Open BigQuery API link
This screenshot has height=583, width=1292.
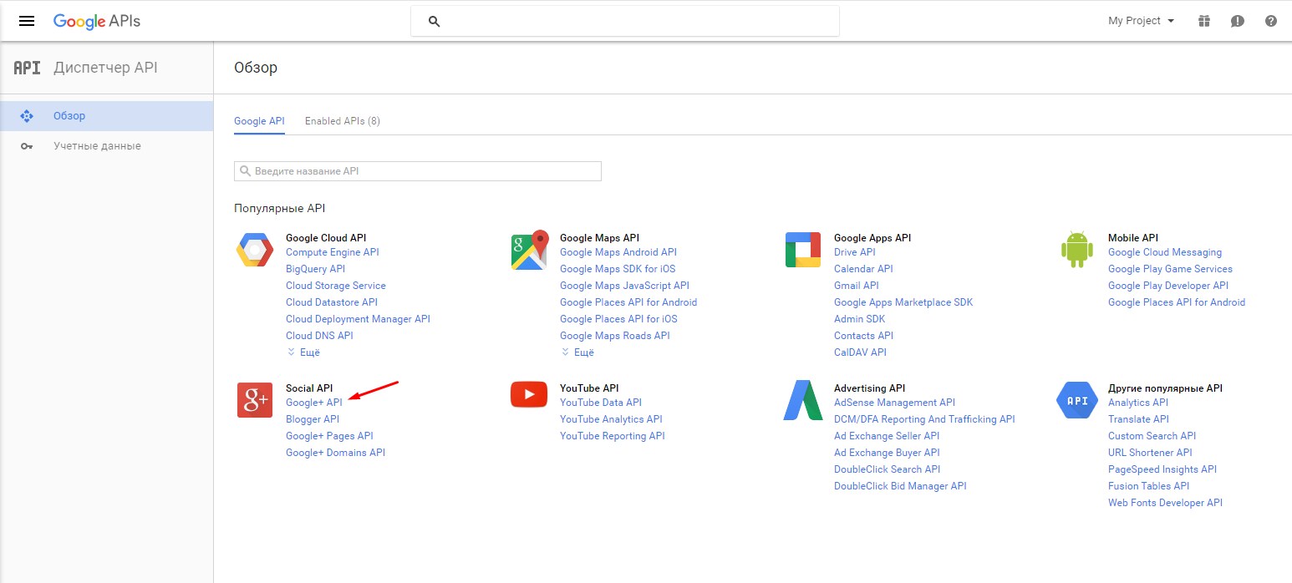click(315, 269)
